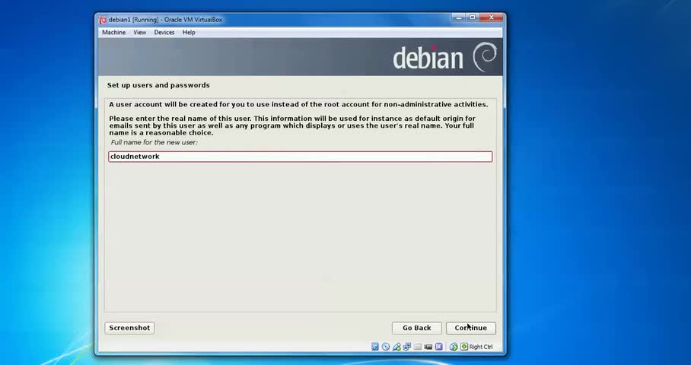Click the debian1 [Running] window title text
Screen dimensions: 691x365
[165, 20]
